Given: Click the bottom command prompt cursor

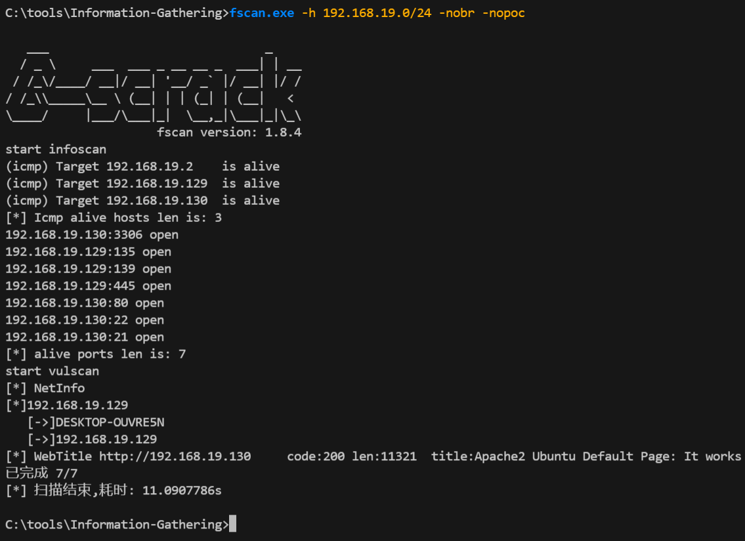Looking at the screenshot, I should point(233,525).
